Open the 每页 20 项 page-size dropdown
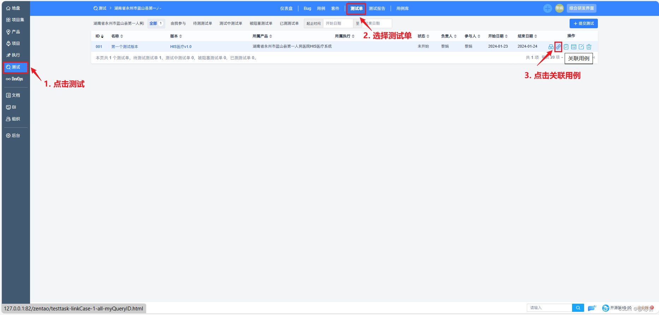This screenshot has width=659, height=315. [x=553, y=57]
